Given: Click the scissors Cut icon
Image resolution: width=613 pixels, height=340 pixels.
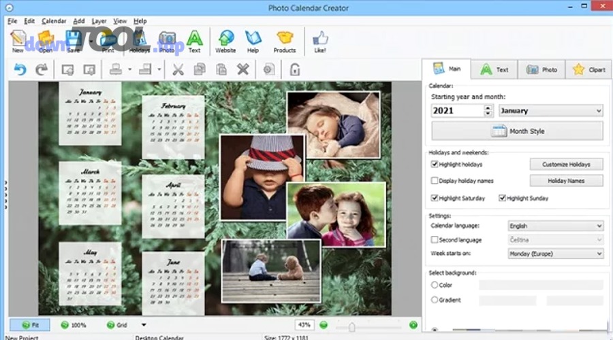Looking at the screenshot, I should (178, 69).
